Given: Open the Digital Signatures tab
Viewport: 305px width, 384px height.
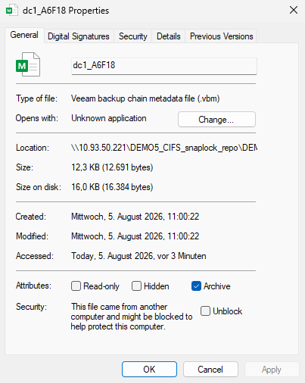Looking at the screenshot, I should click(79, 36).
